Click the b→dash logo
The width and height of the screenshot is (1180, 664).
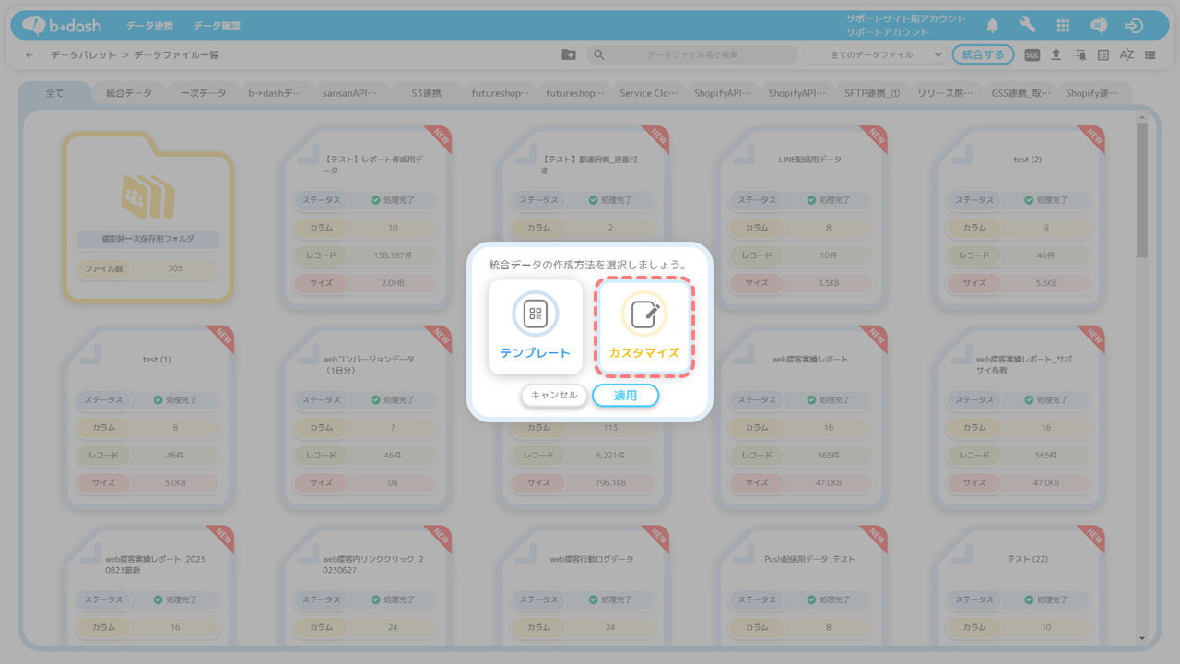[61, 26]
